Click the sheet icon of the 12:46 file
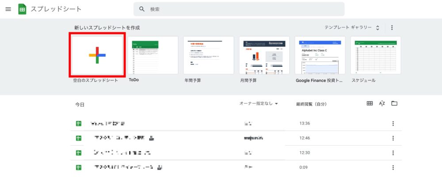 point(79,138)
